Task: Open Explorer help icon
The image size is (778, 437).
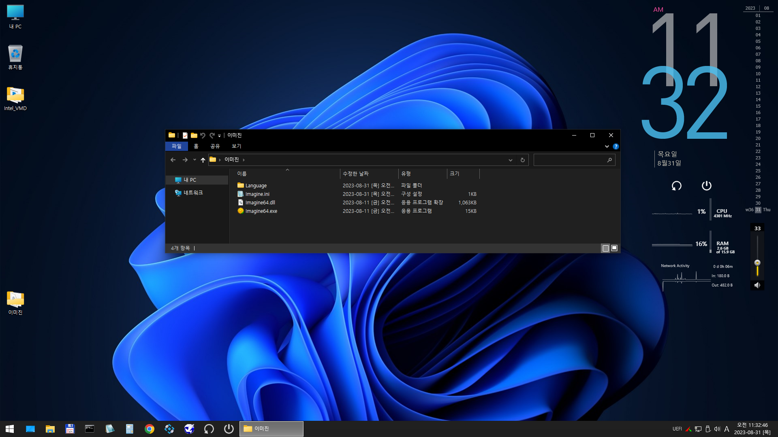Action: tap(616, 146)
